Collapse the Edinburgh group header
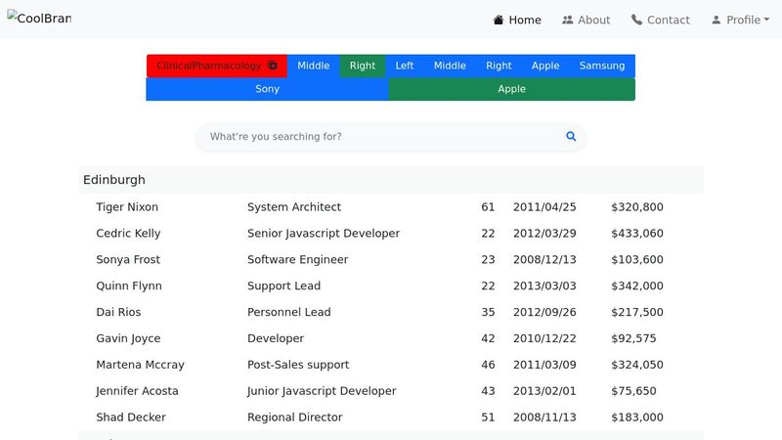The image size is (782, 440). coord(390,180)
